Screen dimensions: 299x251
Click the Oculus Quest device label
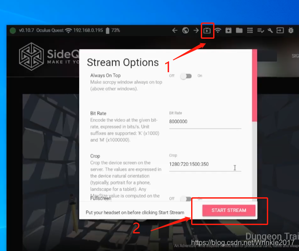(x=50, y=30)
